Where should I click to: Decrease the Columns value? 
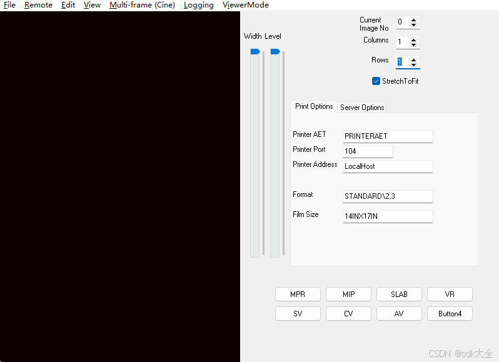[x=413, y=45]
